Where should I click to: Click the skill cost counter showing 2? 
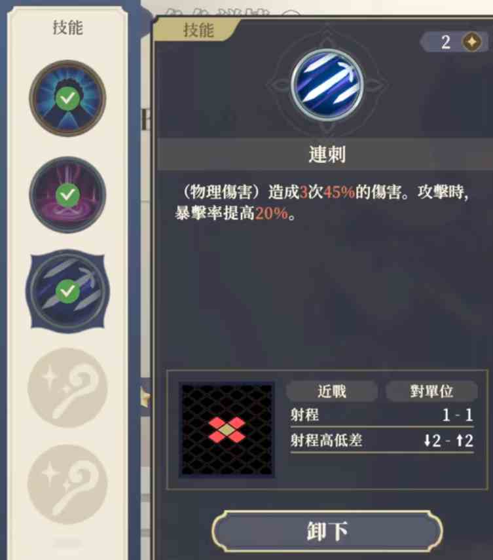click(x=454, y=42)
